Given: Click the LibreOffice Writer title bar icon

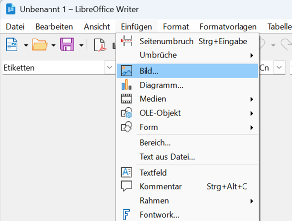Looking at the screenshot, I should [11, 9].
